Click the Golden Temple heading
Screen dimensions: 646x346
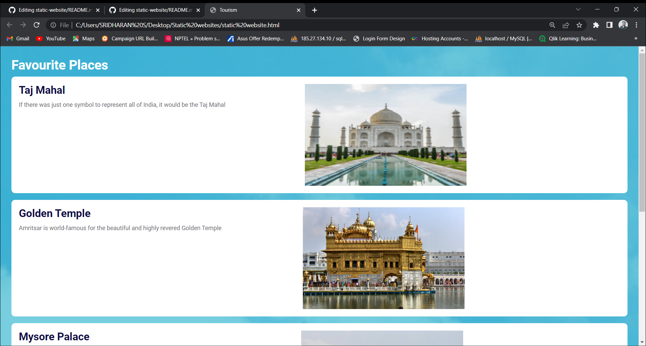(x=55, y=213)
